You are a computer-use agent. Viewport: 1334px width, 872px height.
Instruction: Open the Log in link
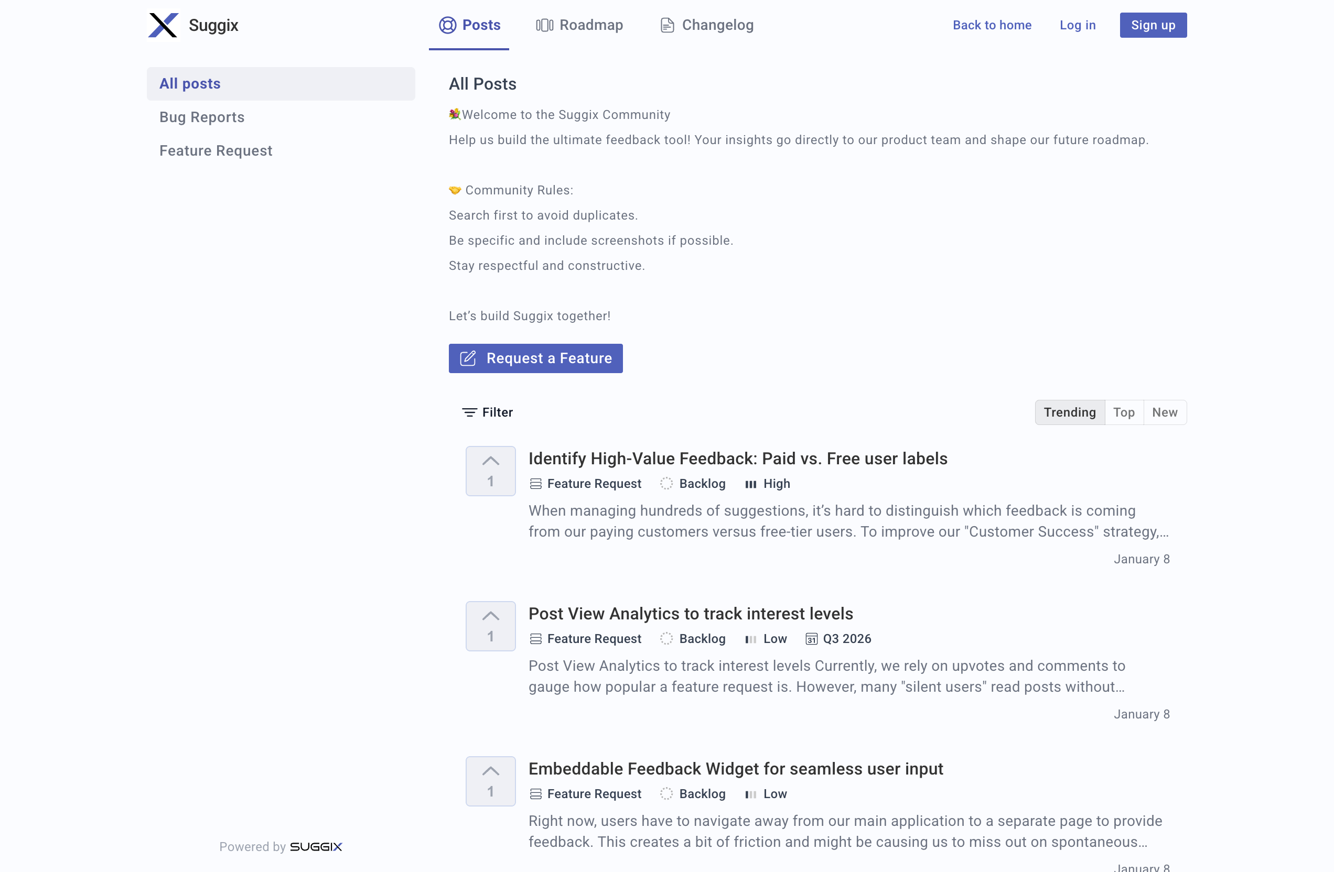(x=1077, y=25)
